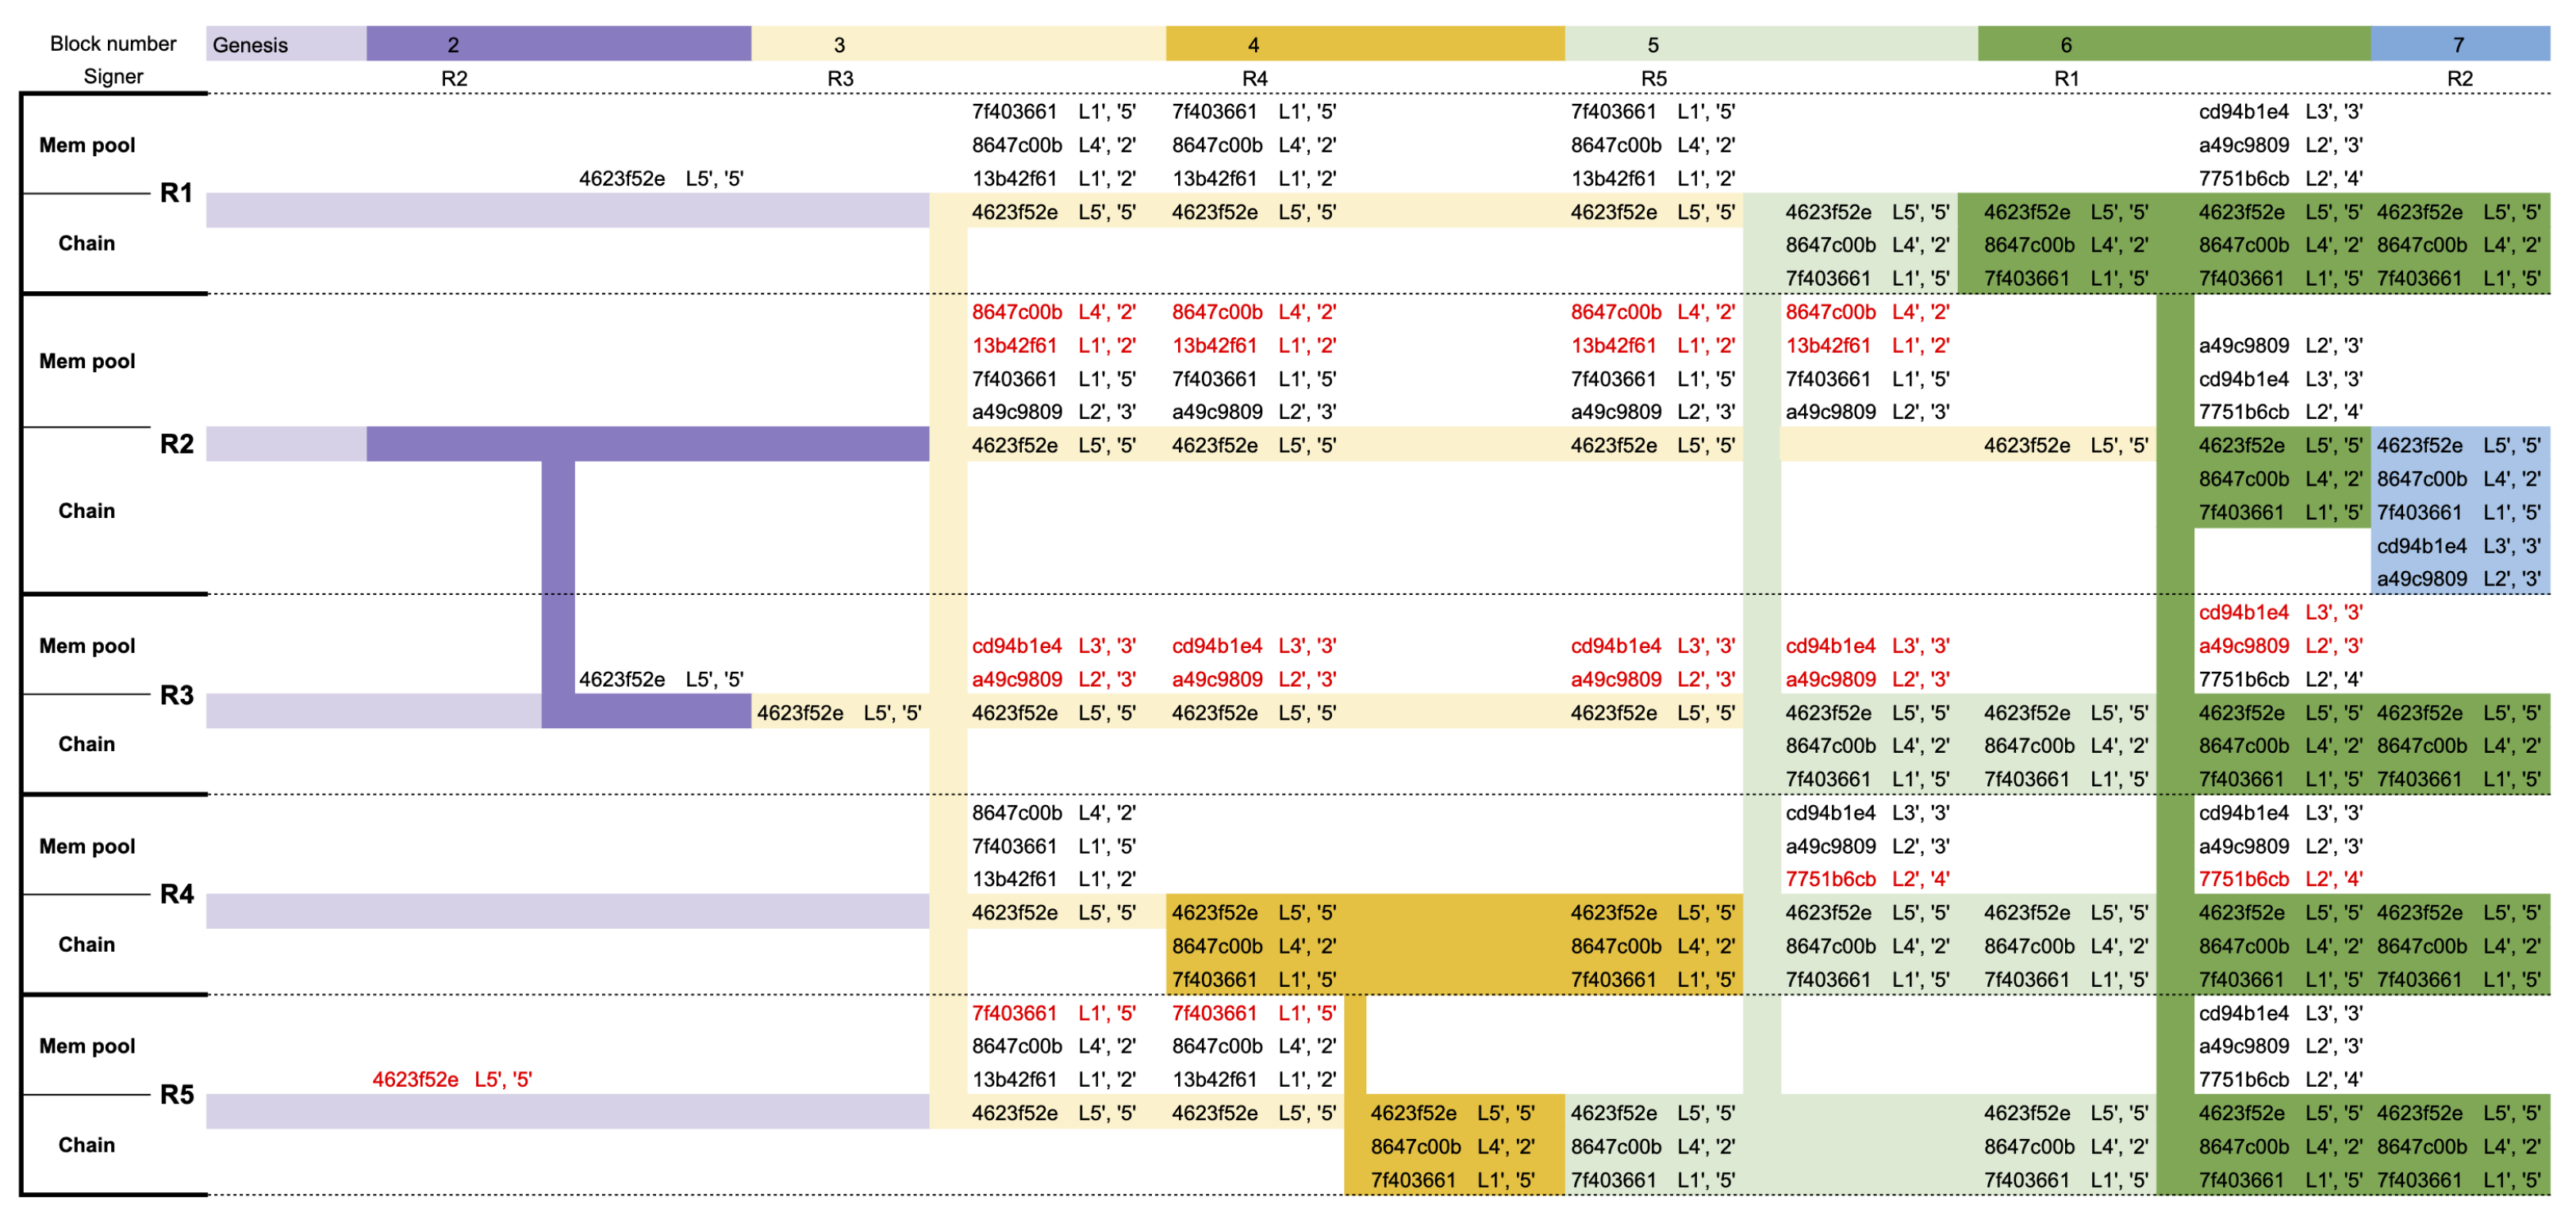Select block number 5 header
Screen dimensions: 2576x1220
(x=1652, y=45)
